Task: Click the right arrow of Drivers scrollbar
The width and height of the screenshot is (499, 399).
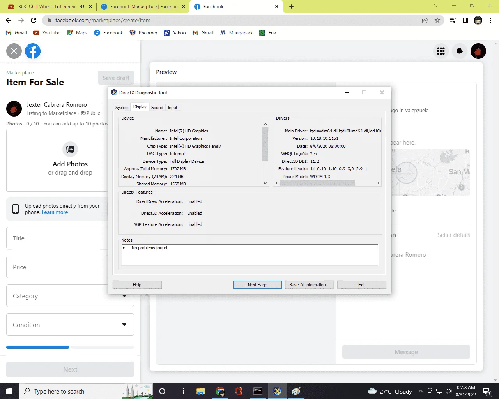Action: (378, 183)
